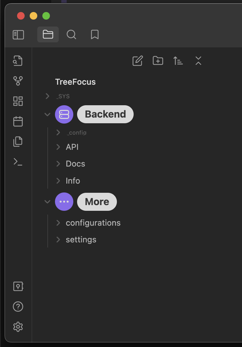This screenshot has width=242, height=347.
Task: Collapse the Backend folder chevron
Action: pyautogui.click(x=47, y=114)
